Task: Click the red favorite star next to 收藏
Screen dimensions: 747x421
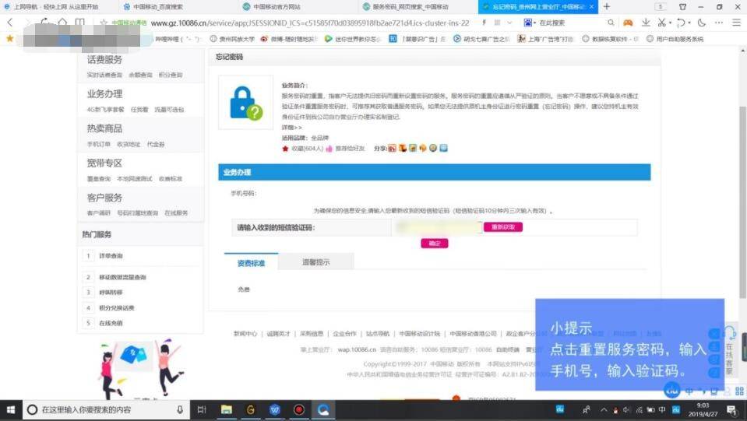Action: click(285, 149)
